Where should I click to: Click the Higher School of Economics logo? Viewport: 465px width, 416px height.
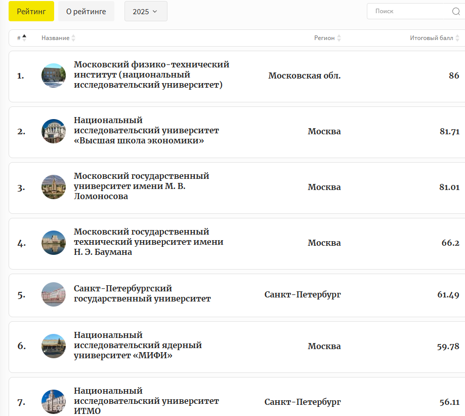[54, 131]
